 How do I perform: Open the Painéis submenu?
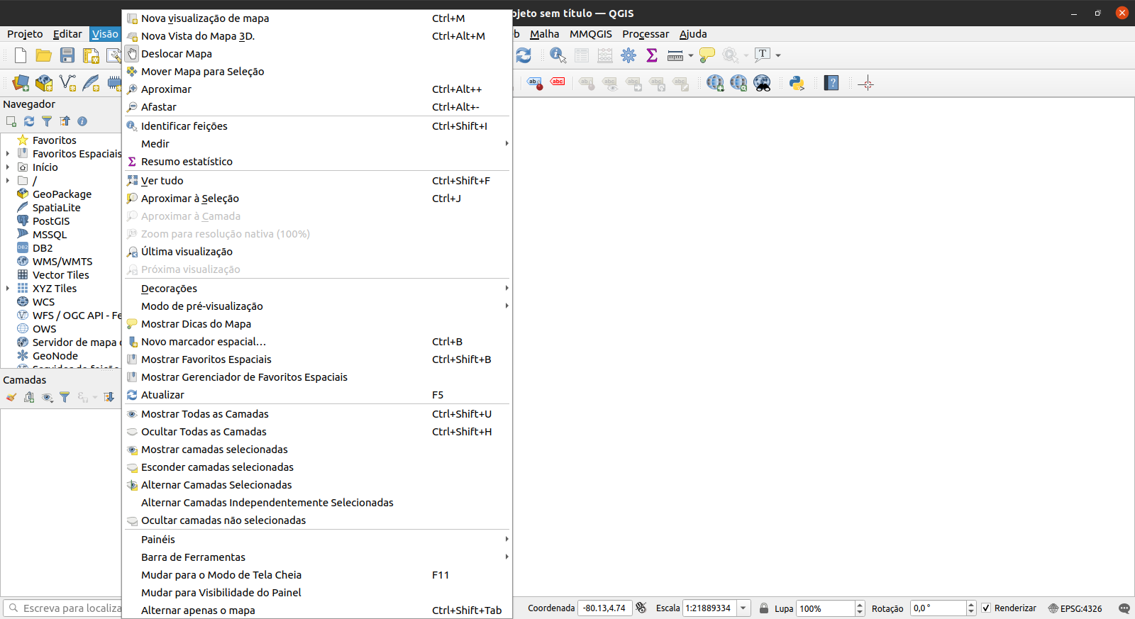pos(317,540)
